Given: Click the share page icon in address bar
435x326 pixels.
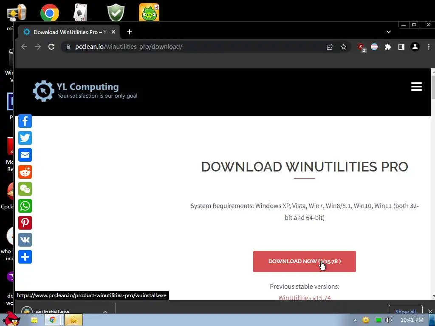Looking at the screenshot, I should [x=330, y=47].
